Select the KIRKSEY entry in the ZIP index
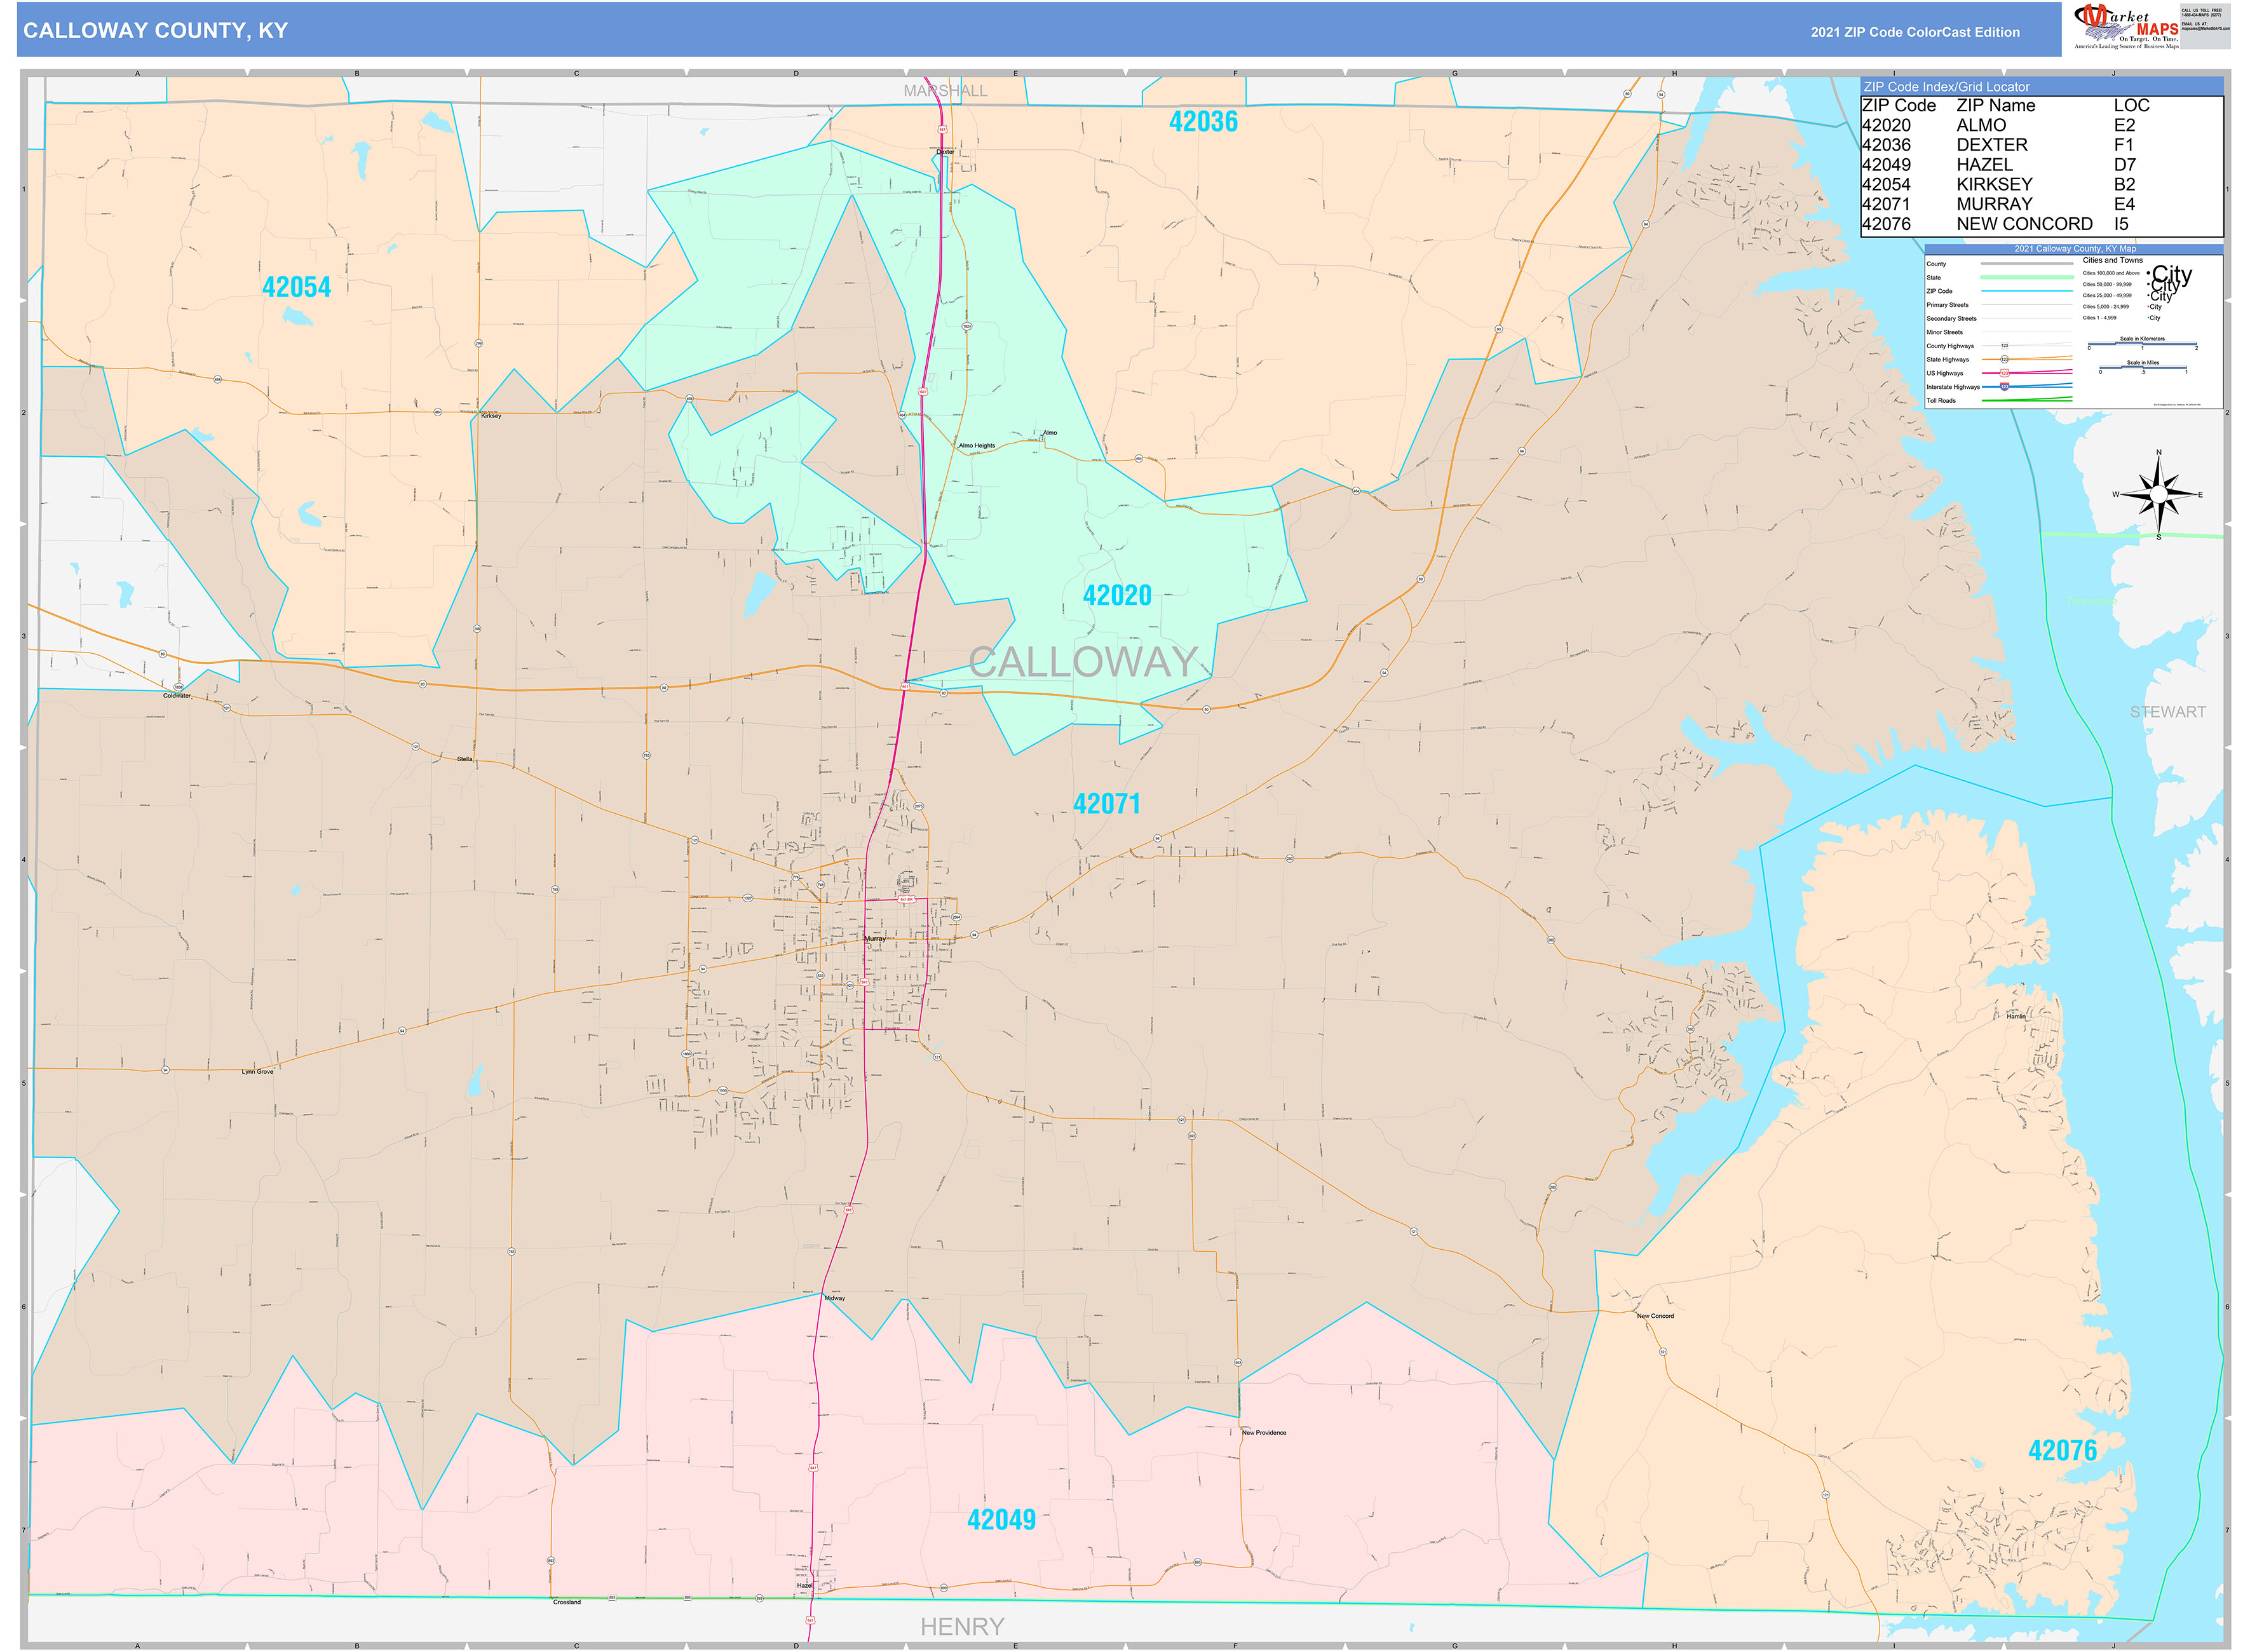The height and width of the screenshot is (1652, 2250). click(1994, 185)
